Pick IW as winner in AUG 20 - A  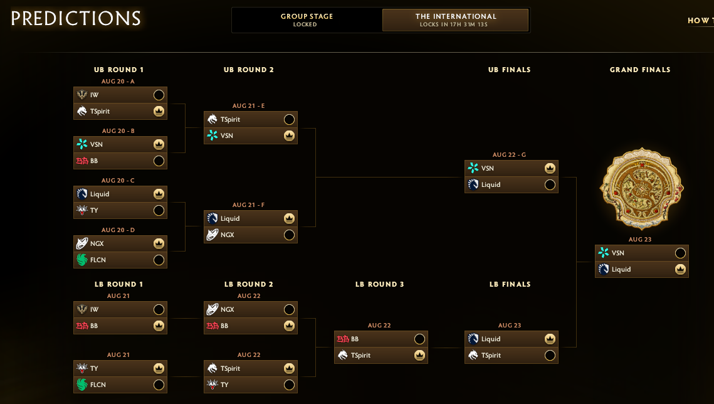point(159,95)
